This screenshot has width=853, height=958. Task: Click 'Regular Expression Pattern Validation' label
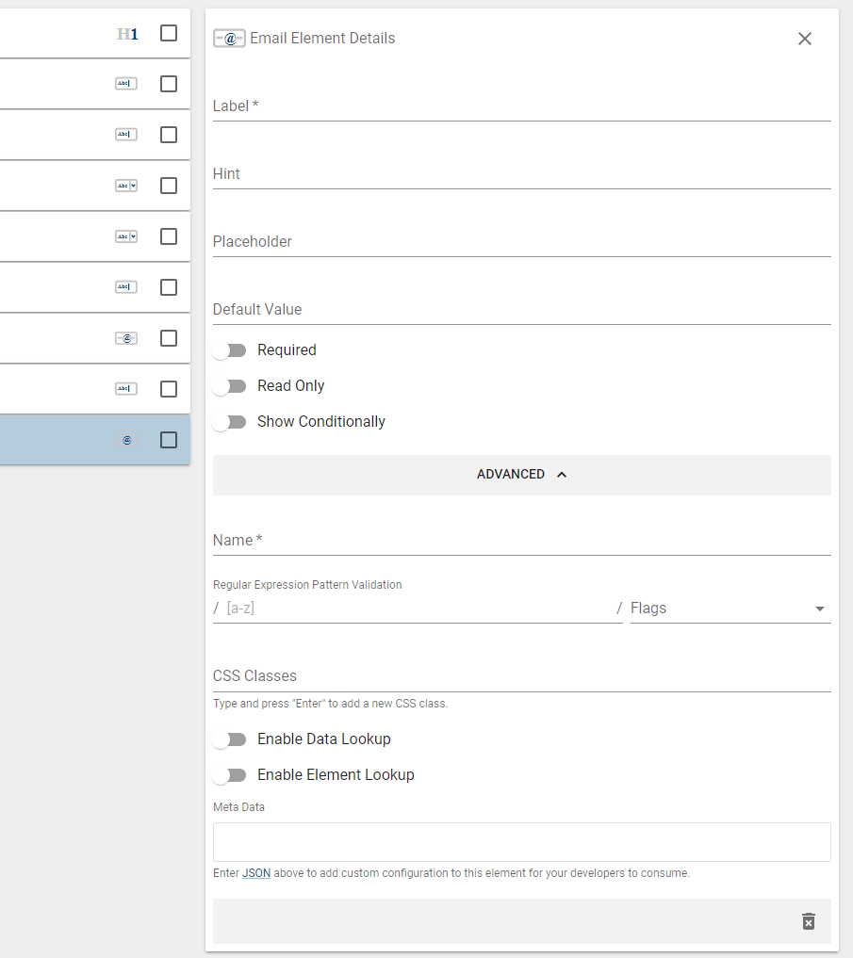pyautogui.click(x=307, y=585)
